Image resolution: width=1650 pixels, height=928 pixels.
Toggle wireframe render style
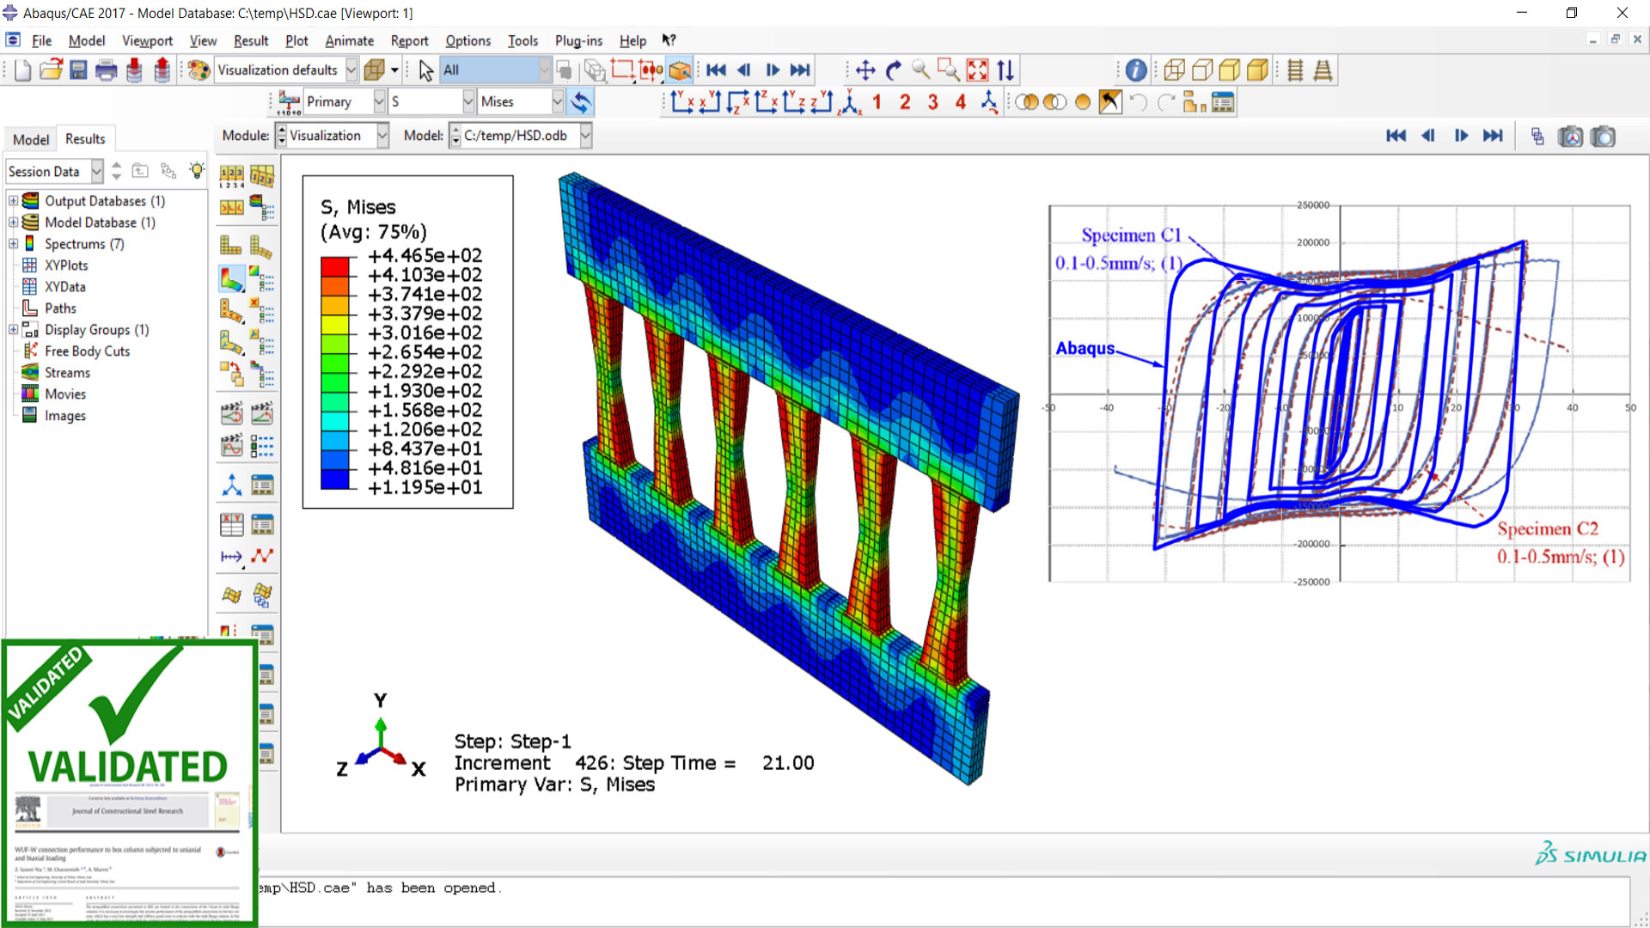tap(1174, 70)
